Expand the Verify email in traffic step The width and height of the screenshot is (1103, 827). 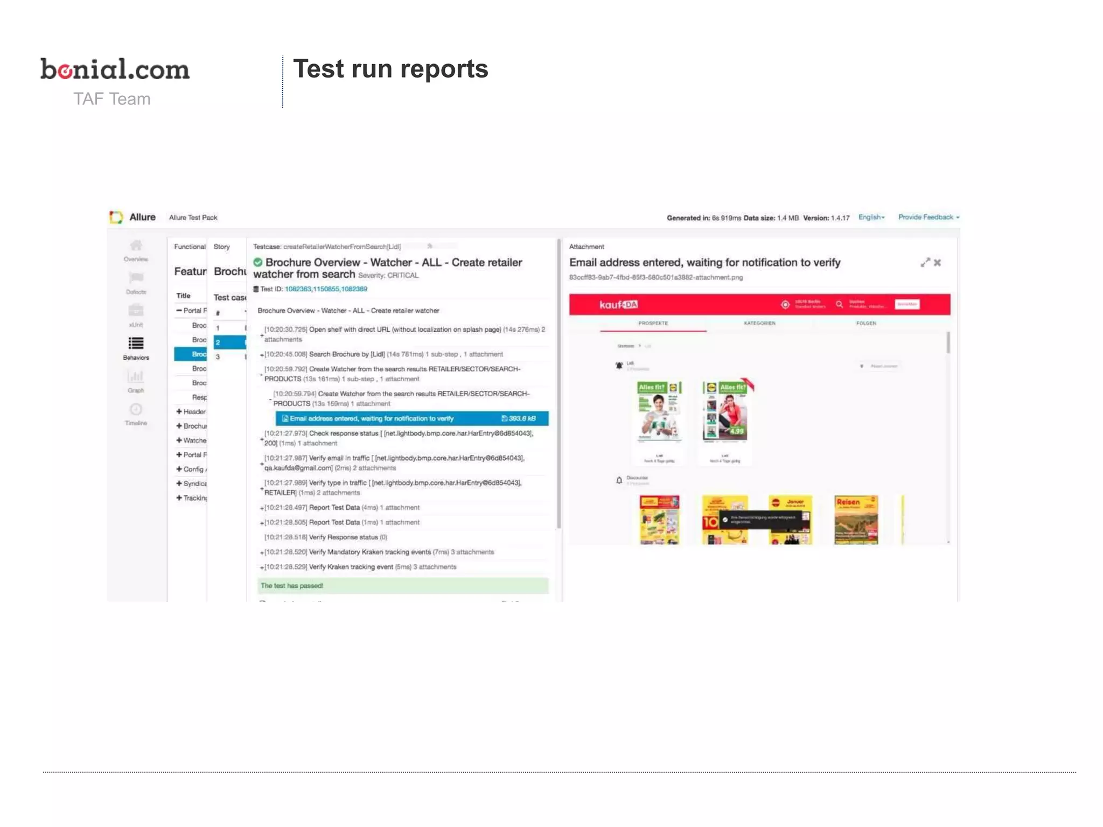(262, 464)
